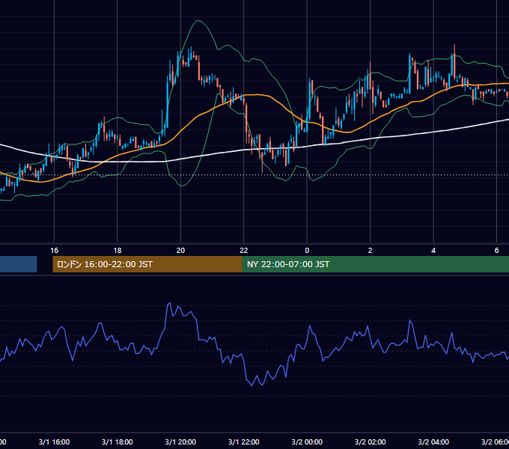Screen dimensions: 509x449
Task: Click the 3/2 00:00 oscillator time label
Action: [307, 442]
